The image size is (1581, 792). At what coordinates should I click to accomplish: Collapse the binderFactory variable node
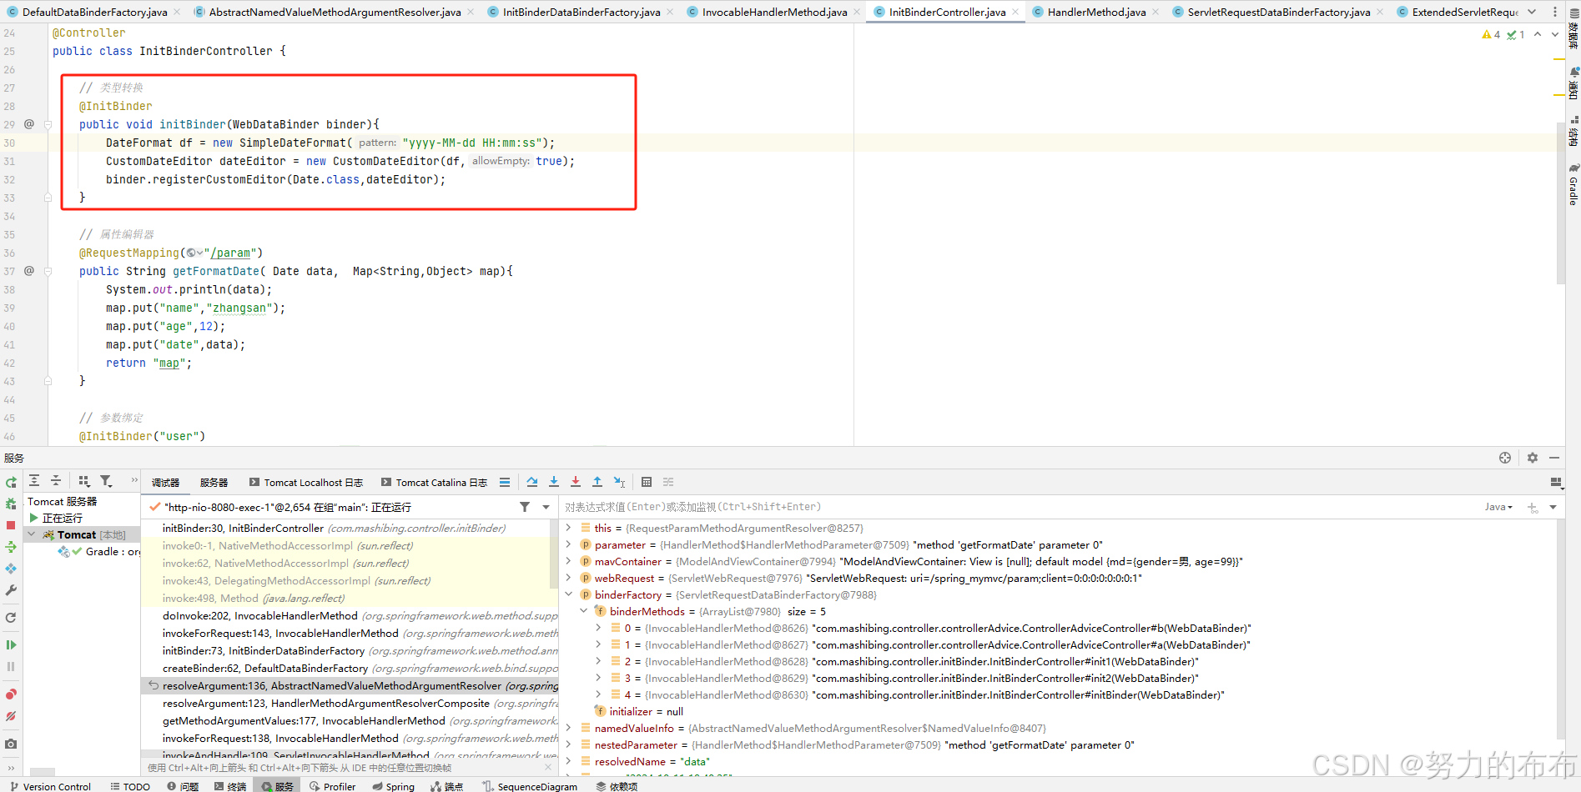[x=569, y=594]
